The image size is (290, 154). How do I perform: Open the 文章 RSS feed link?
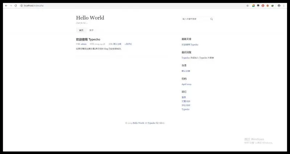[186, 101]
